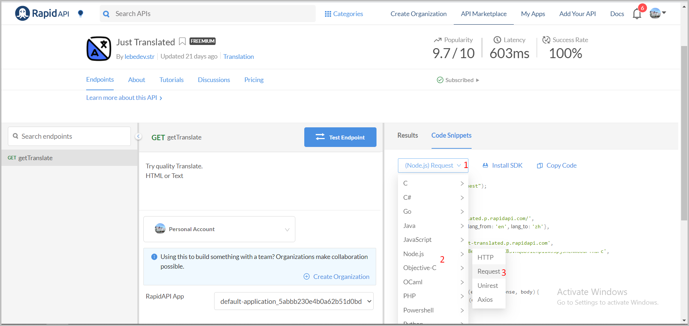This screenshot has height=326, width=689.
Task: Open the Pricing tab
Action: pyautogui.click(x=254, y=80)
